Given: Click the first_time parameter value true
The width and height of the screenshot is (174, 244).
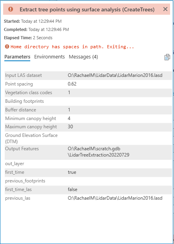Looking at the screenshot, I should click(x=72, y=172).
